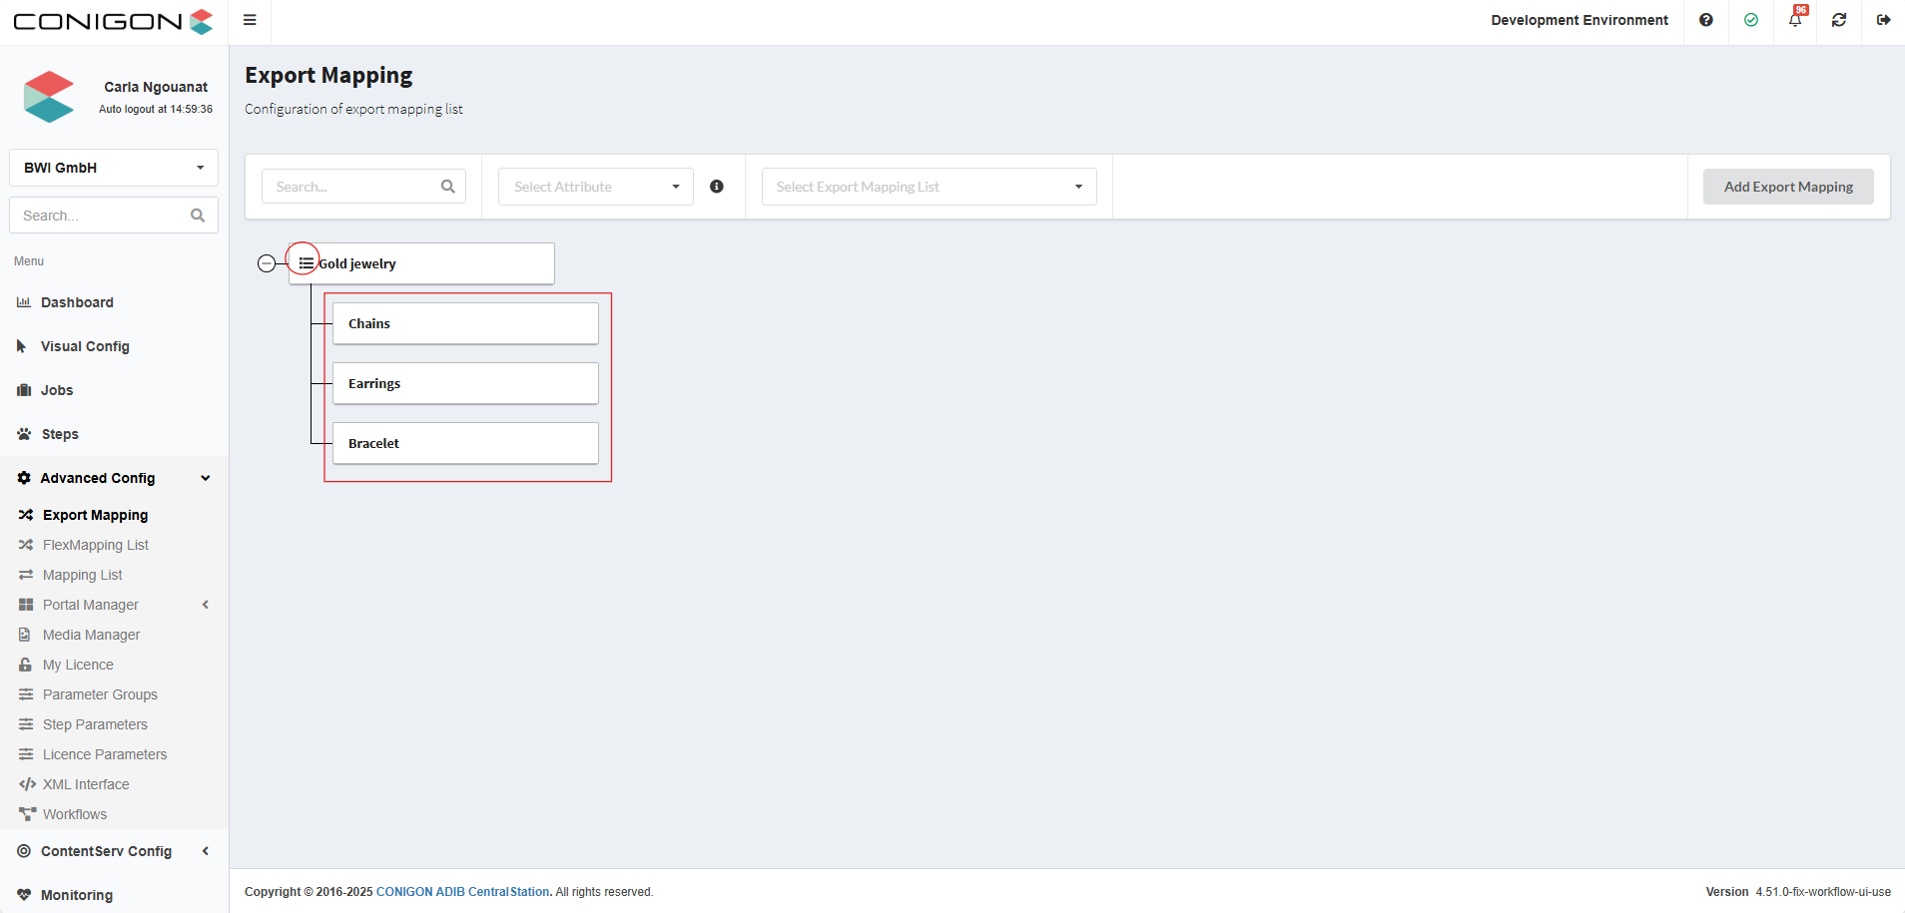This screenshot has height=913, width=1905.
Task: Click the Add Export Mapping button
Action: click(x=1787, y=187)
